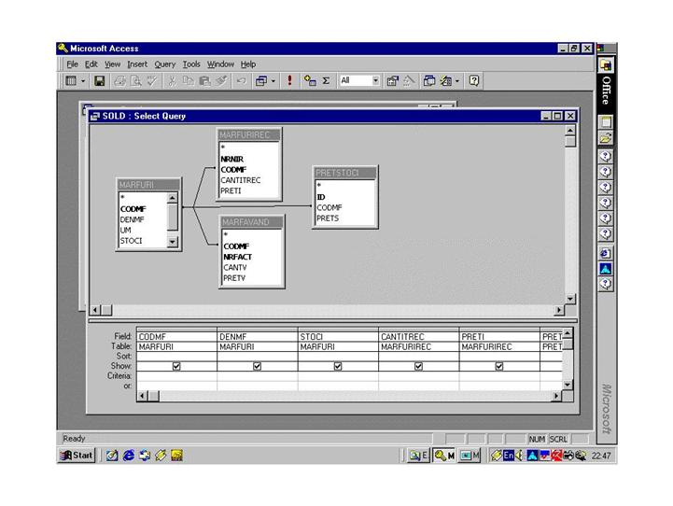Click the Undo toolbar icon
This screenshot has width=673, height=506.
(241, 81)
